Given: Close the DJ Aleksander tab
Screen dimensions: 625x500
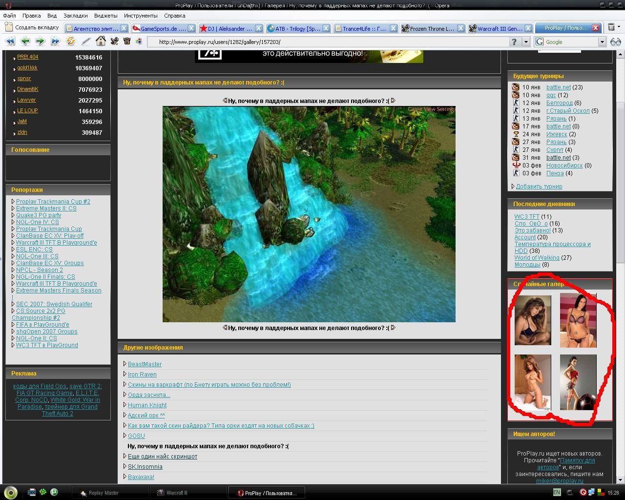Looking at the screenshot, I should click(x=259, y=28).
